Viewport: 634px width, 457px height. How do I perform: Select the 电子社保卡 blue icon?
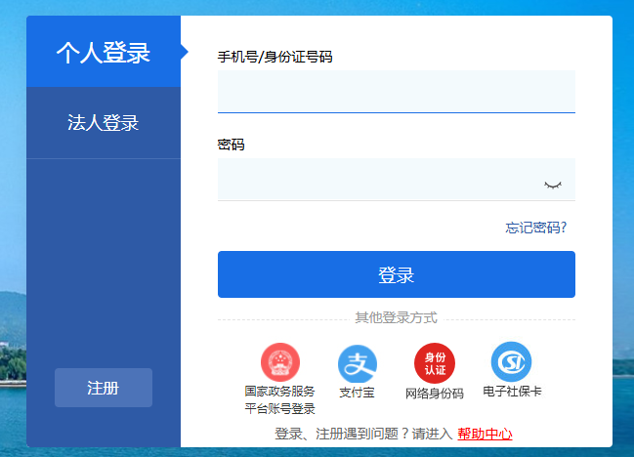click(x=511, y=361)
